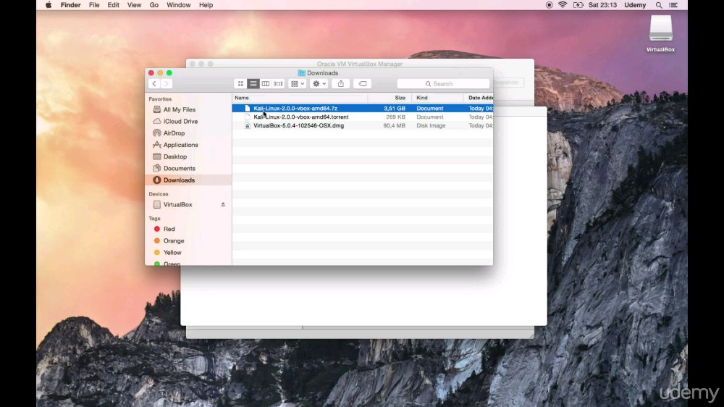Click the 90,4 MB size cell
The width and height of the screenshot is (724, 407).
pos(394,126)
